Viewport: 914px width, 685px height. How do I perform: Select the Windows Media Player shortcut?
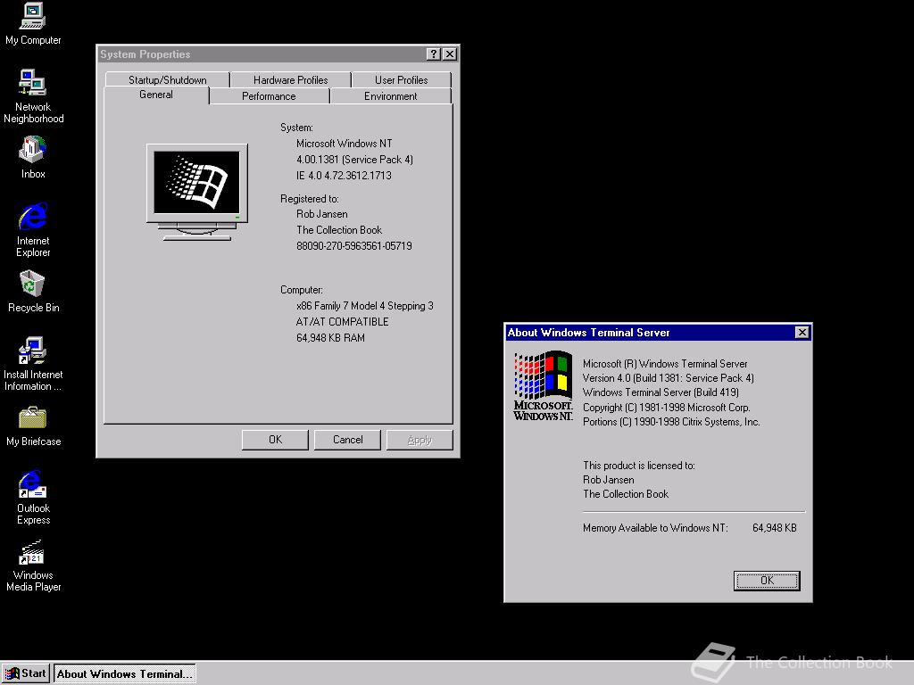[x=33, y=565]
